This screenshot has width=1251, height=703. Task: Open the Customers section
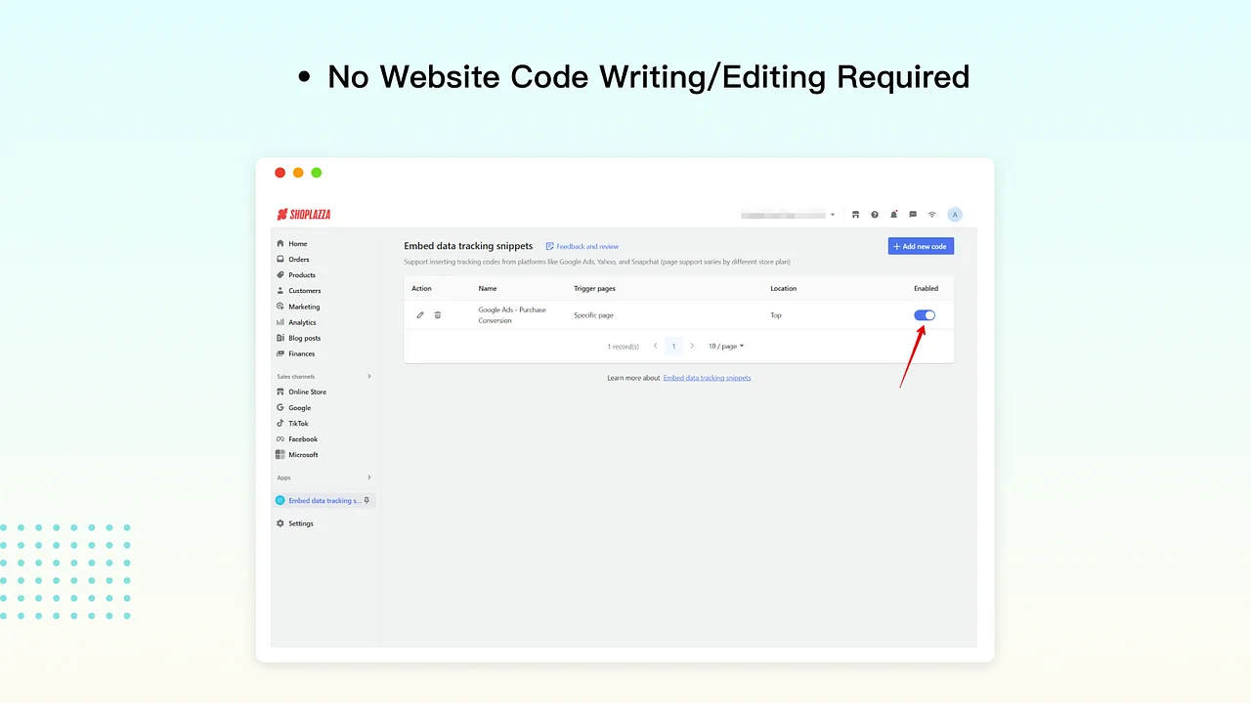(x=304, y=290)
